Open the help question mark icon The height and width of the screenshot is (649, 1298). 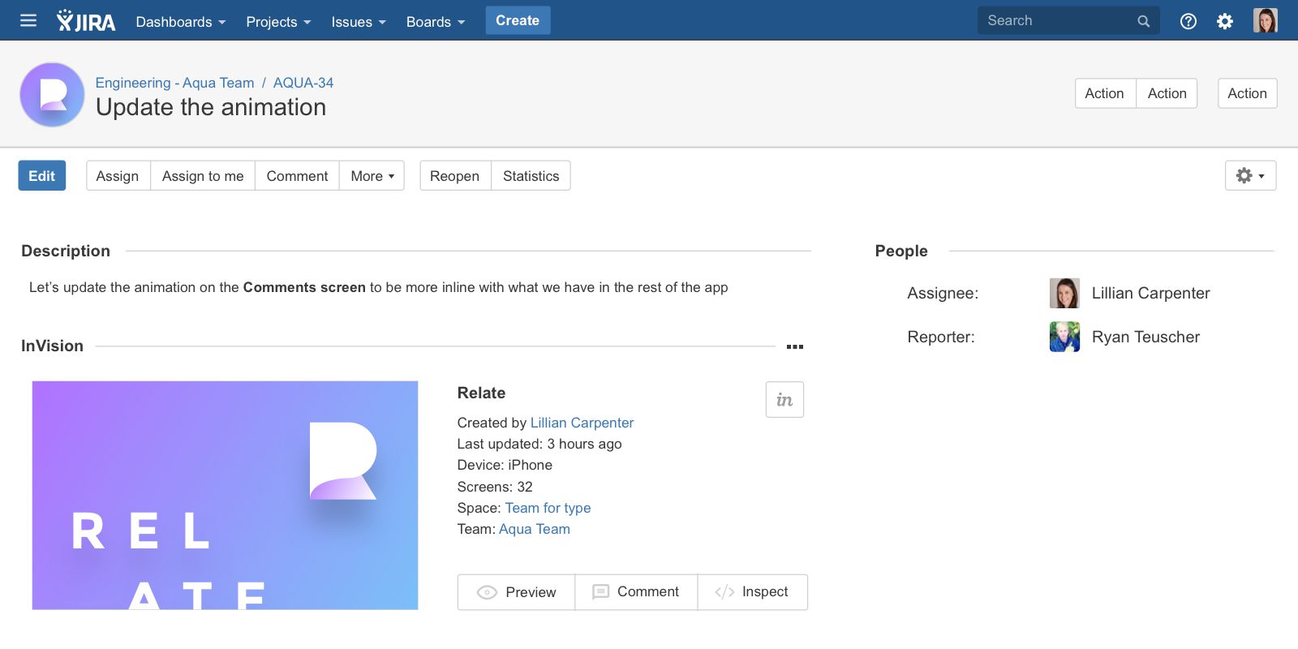[x=1188, y=21]
